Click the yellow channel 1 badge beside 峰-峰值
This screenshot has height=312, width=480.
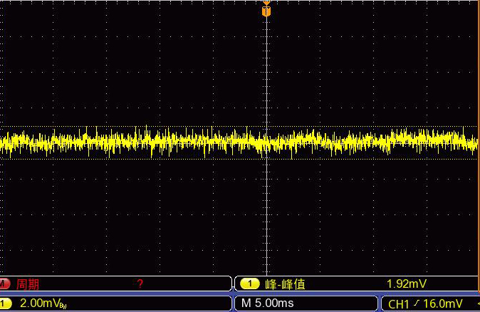(249, 284)
